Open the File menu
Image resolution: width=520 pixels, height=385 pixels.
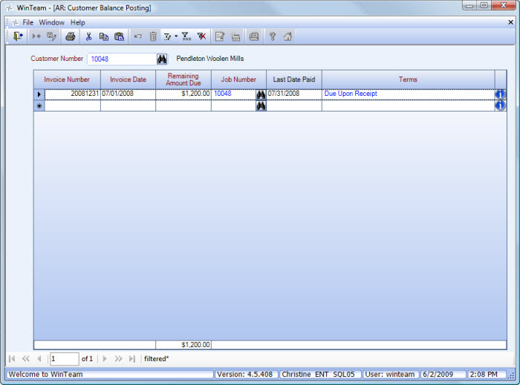coord(28,22)
